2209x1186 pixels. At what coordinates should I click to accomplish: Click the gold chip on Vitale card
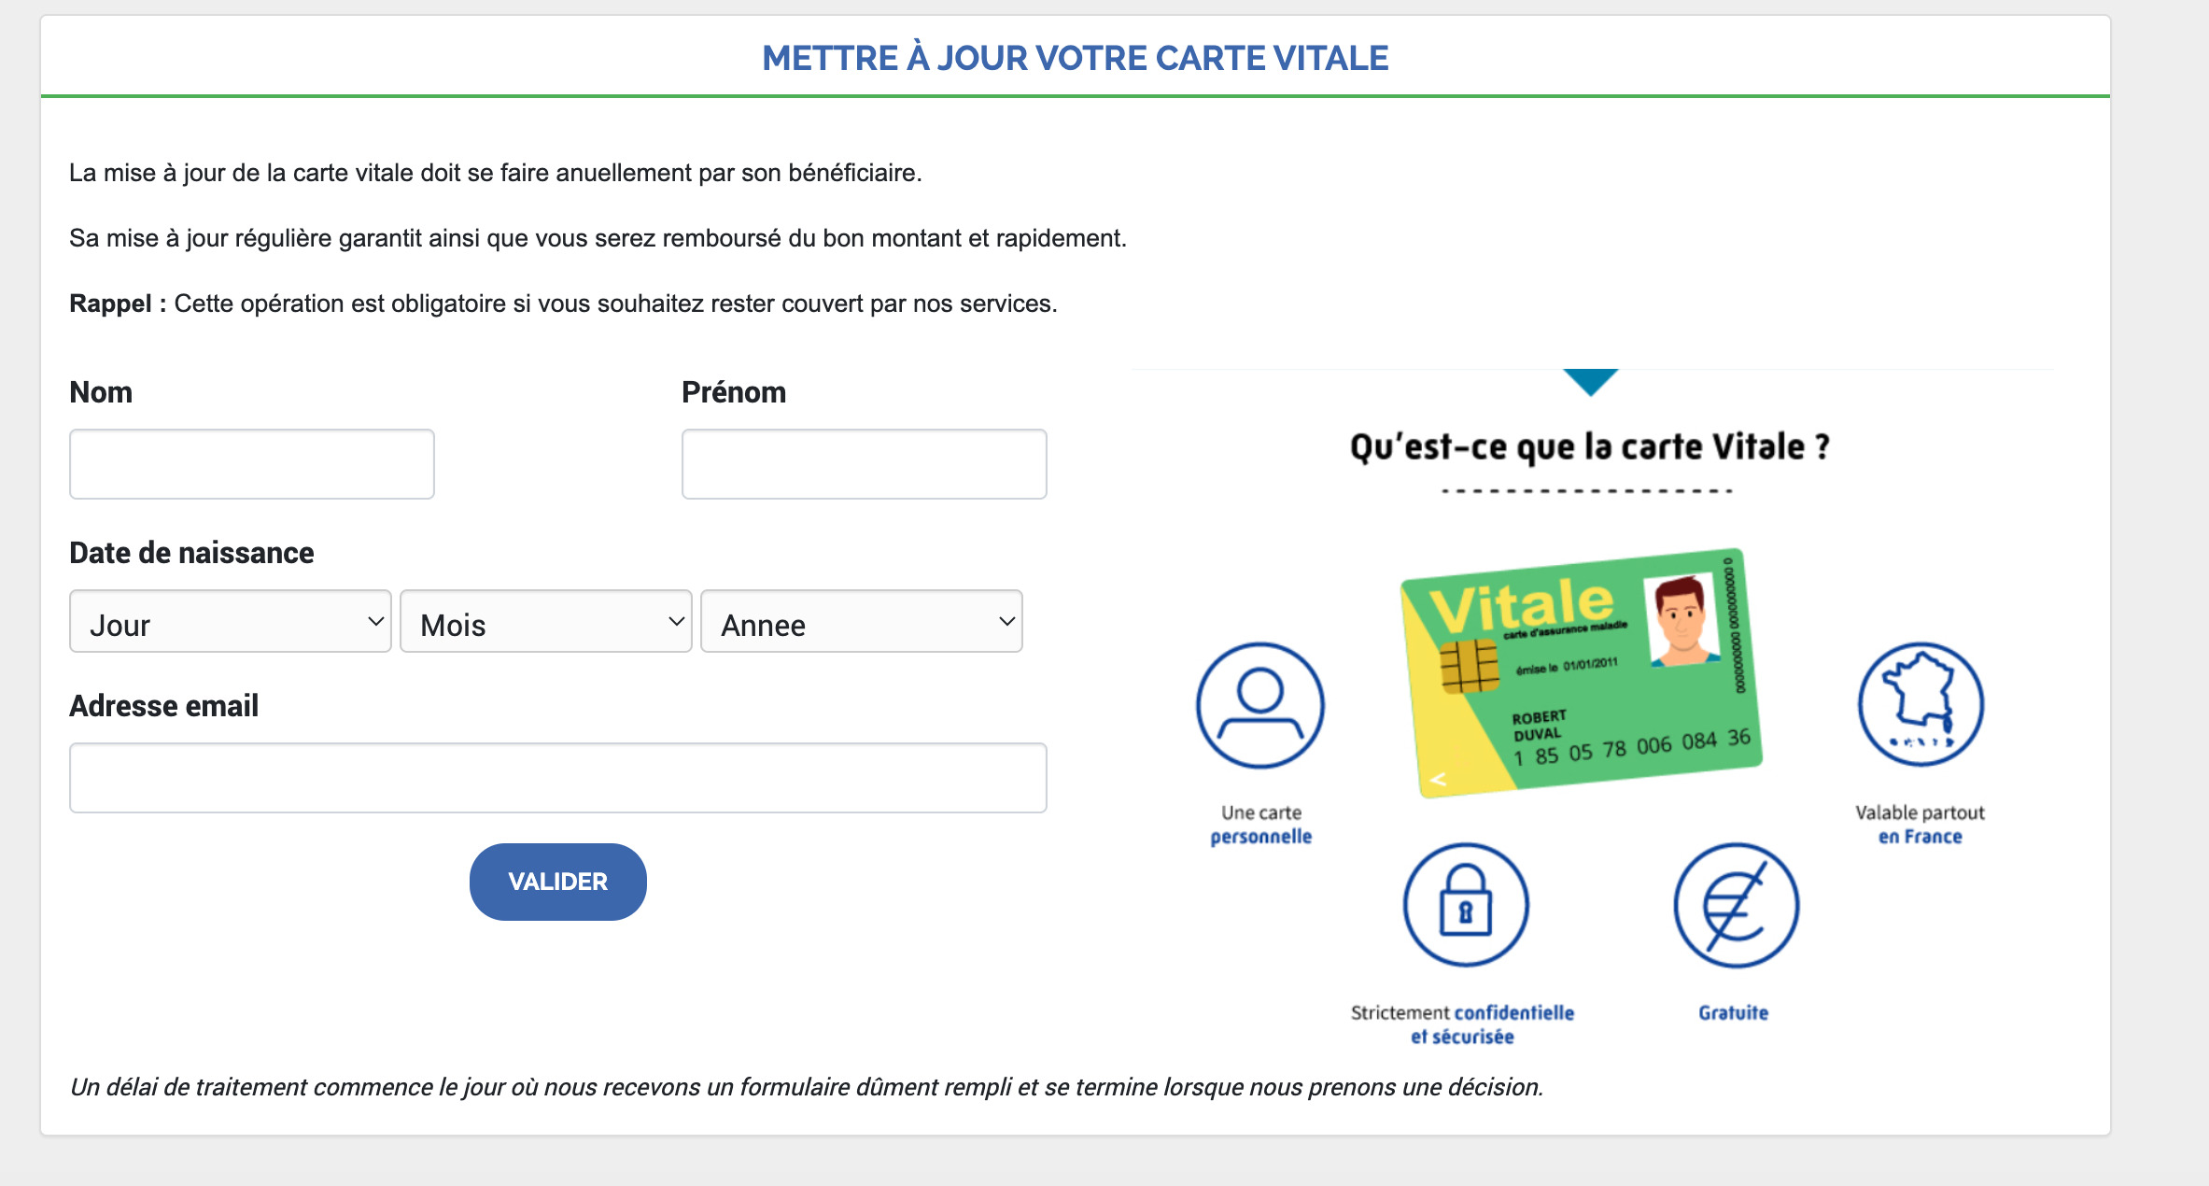1469,667
